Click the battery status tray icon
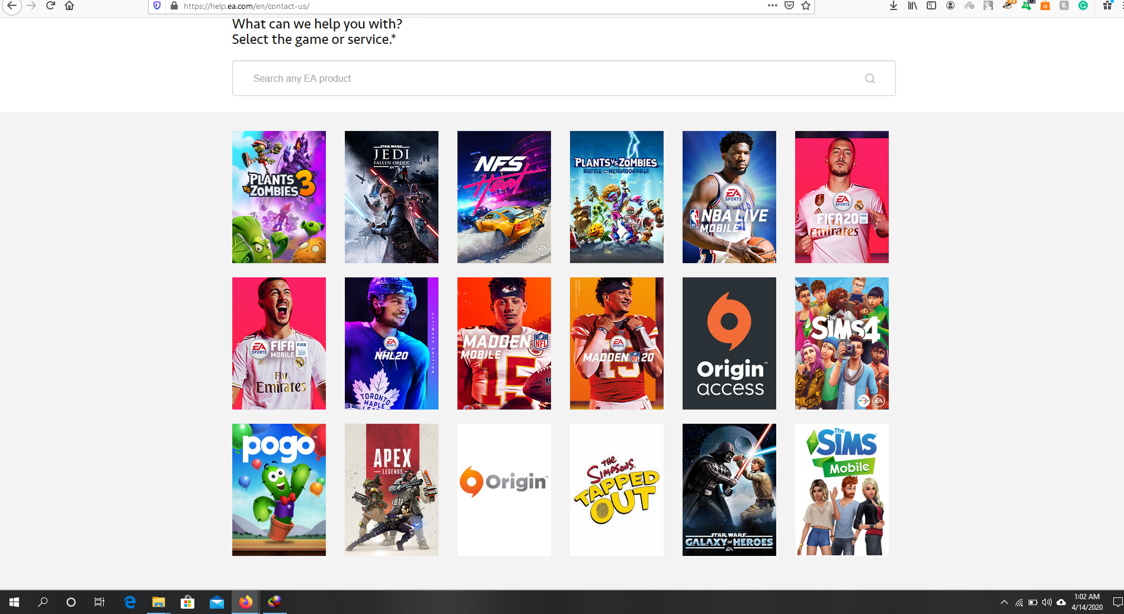1124x614 pixels. point(1033,602)
